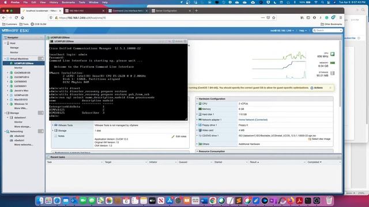Image resolution: width=369 pixels, height=207 pixels.
Task: Sort Recent tasks by Result column
Action: coord(254,162)
